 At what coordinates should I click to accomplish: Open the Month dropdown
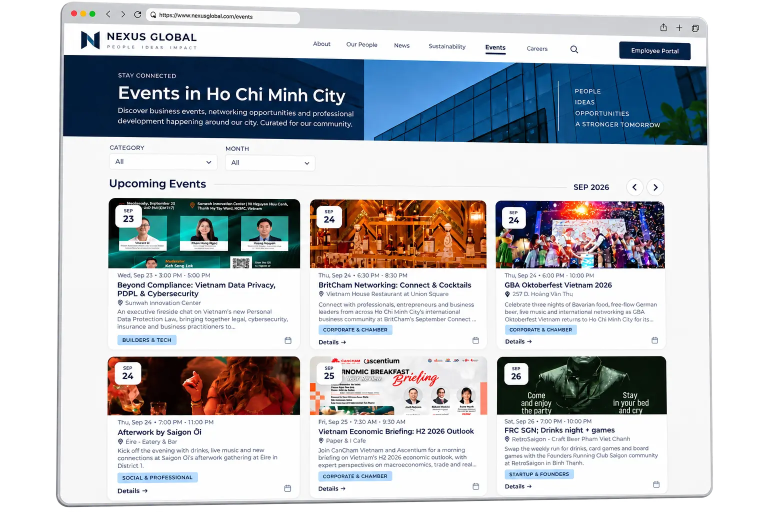[270, 163]
